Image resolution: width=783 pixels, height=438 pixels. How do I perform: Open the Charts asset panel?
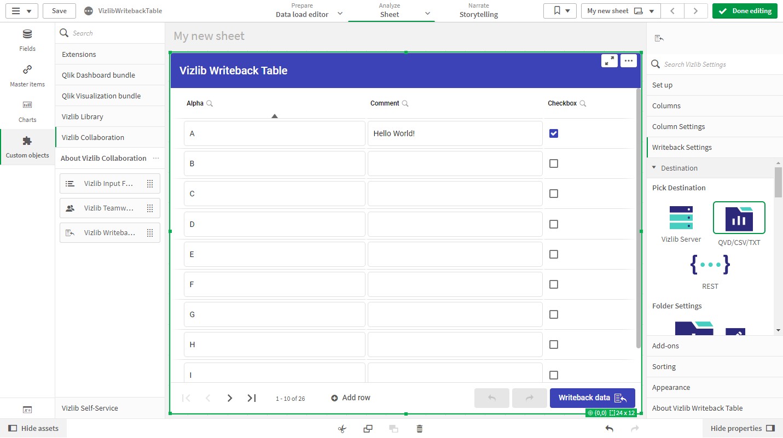(x=27, y=111)
